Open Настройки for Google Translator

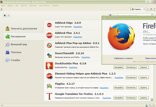[x=119, y=98]
